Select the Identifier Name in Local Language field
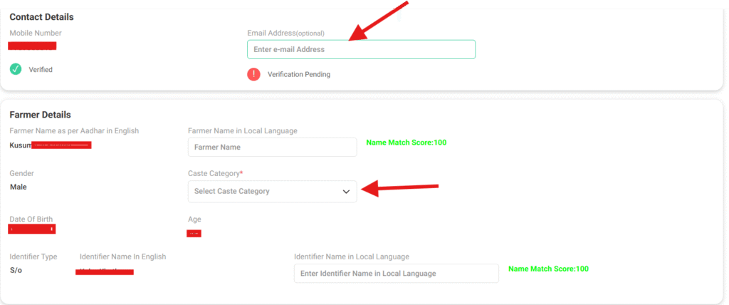Screen dimensions: 729x305 coord(396,274)
